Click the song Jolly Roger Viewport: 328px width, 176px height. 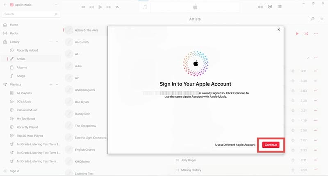point(189,160)
